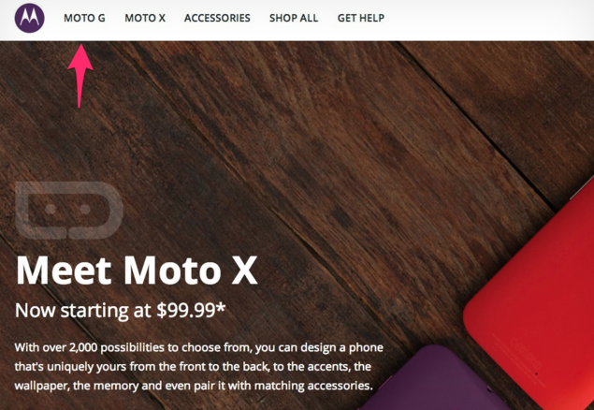Screen dimensions: 594x410
Task: Go to the ACCESSORIES section
Action: pyautogui.click(x=217, y=18)
